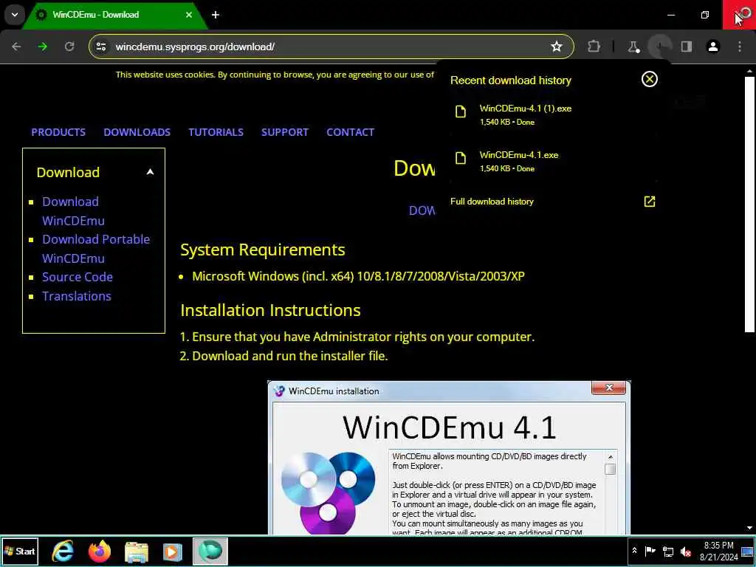Open the tab search dropdown arrow
The width and height of the screenshot is (756, 567).
coord(15,15)
